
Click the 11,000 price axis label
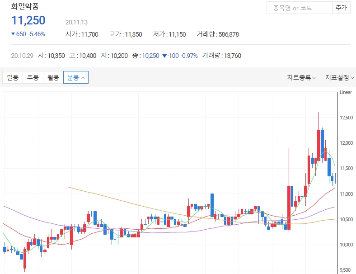coord(346,194)
